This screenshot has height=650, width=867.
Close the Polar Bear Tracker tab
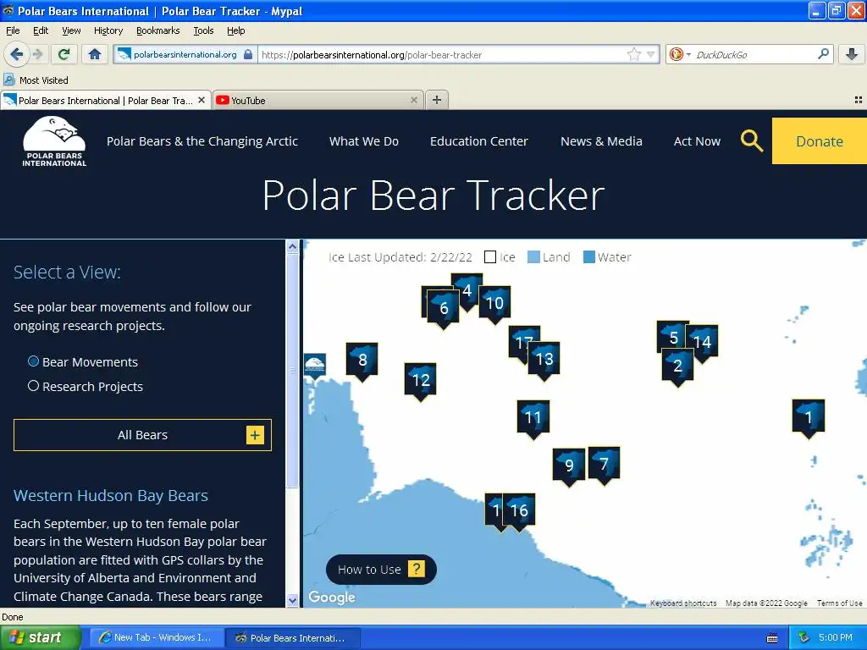(202, 100)
